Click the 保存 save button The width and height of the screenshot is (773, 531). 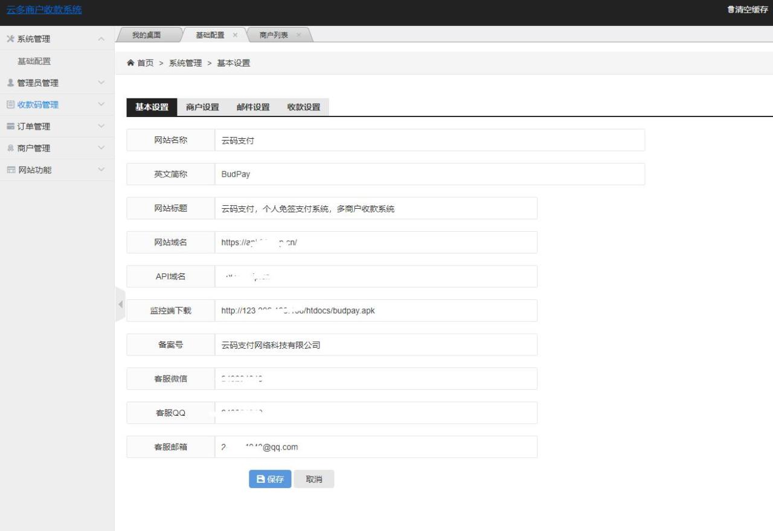pos(270,479)
